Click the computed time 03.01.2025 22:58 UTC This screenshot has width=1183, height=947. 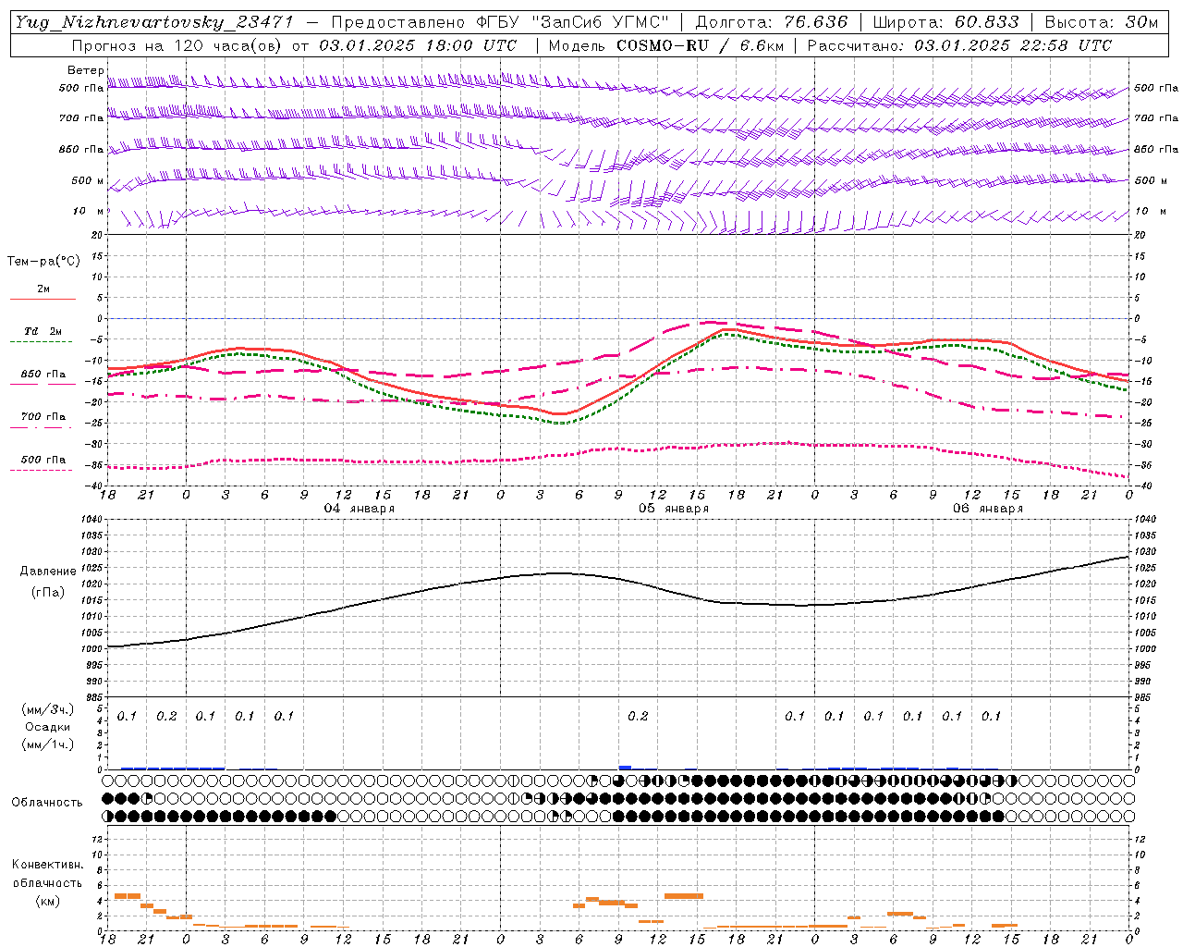[1013, 45]
